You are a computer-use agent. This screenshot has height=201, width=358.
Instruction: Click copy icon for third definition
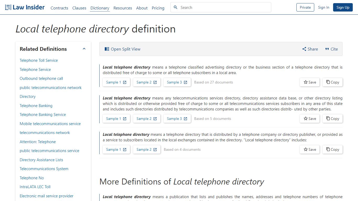pos(328,149)
